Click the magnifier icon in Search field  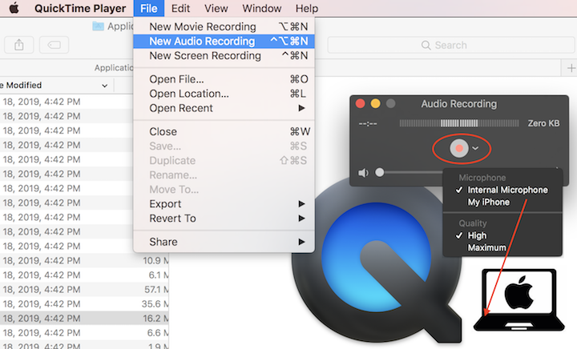tap(426, 45)
